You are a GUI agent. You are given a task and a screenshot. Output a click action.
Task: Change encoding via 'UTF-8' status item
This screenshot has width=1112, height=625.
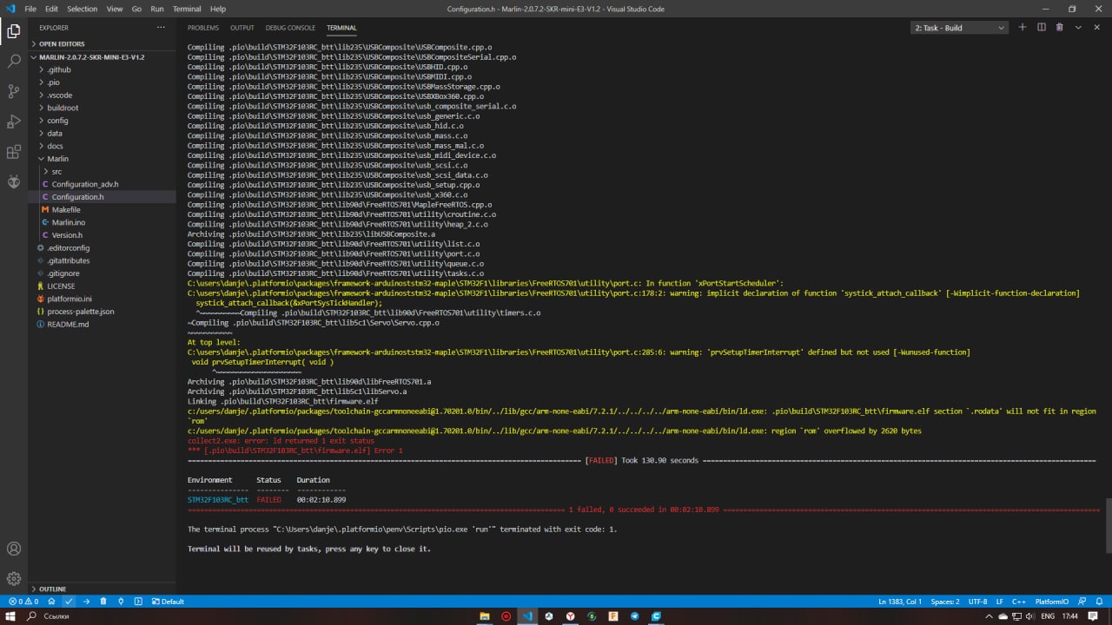tap(977, 602)
